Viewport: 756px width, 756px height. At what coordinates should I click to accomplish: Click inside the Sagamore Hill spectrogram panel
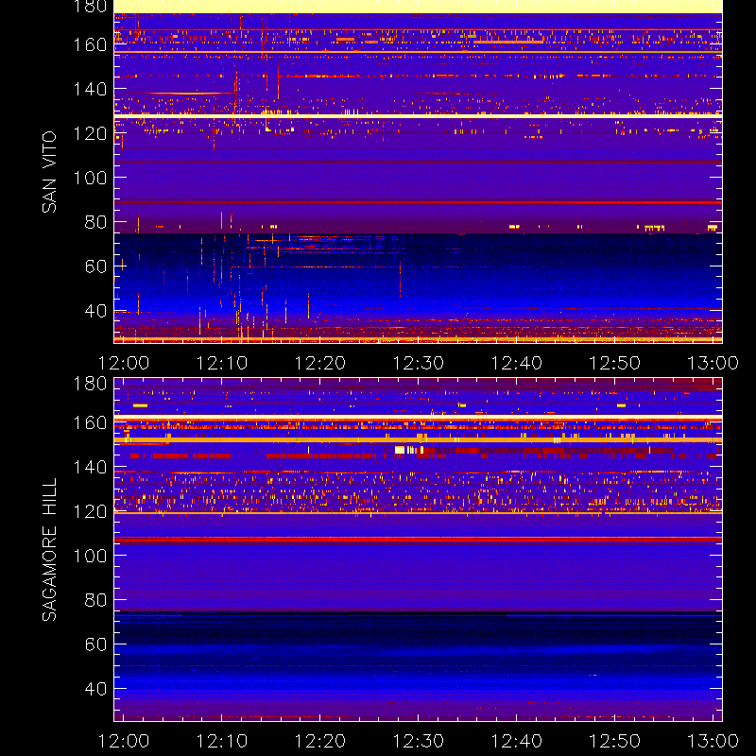pos(418,550)
